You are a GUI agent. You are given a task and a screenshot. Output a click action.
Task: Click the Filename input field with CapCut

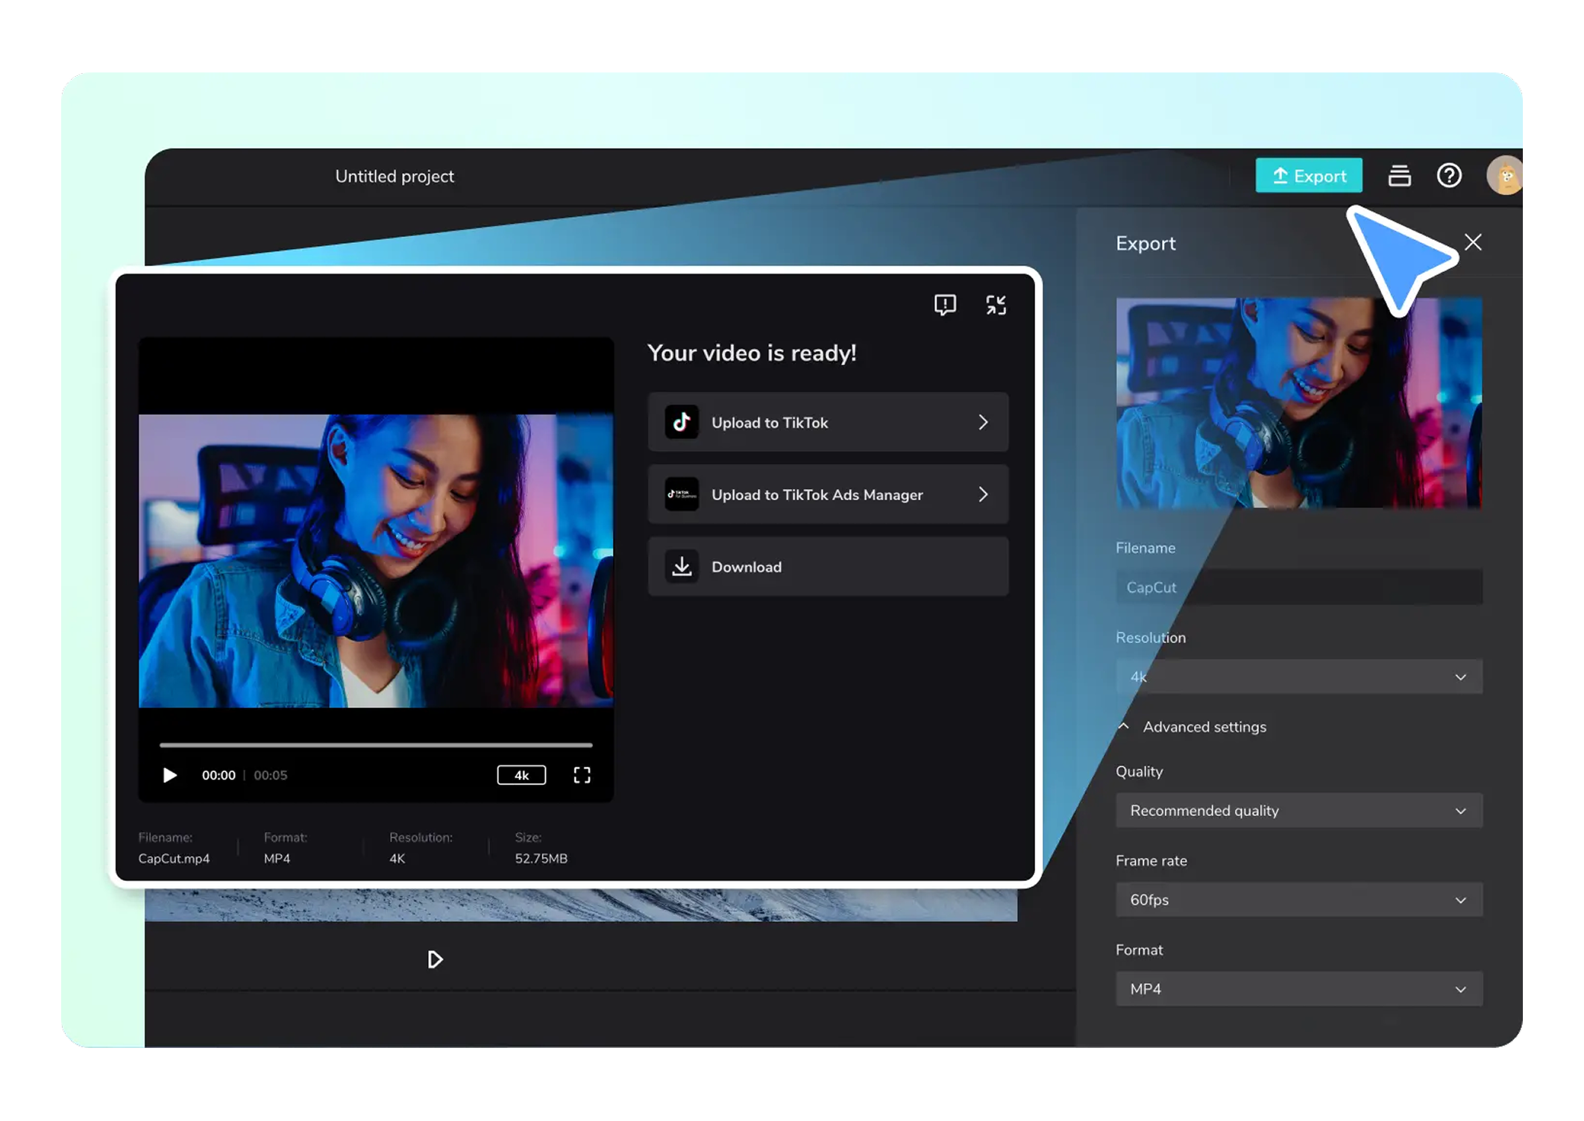point(1298,587)
